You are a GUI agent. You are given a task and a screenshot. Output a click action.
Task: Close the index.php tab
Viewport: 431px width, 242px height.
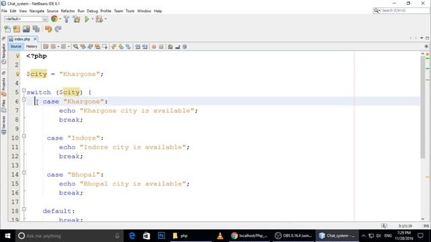pyautogui.click(x=35, y=39)
